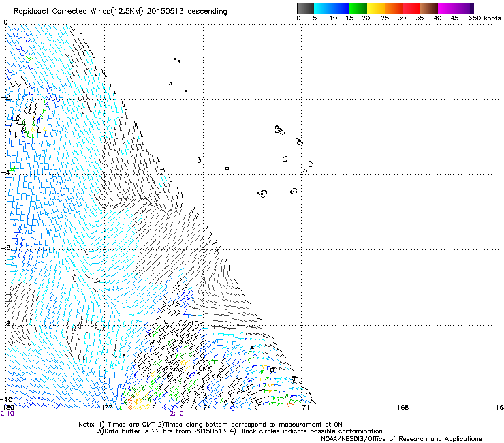The width and height of the screenshot is (504, 443).
Task: Pick the brown 35–40 knot legend swatch
Action: pyautogui.click(x=429, y=8)
